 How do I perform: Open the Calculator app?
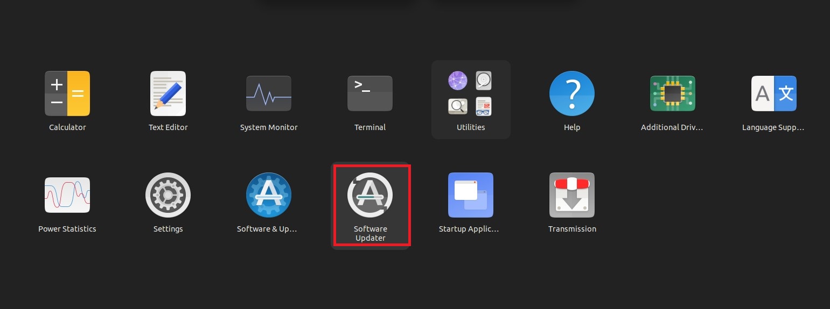pyautogui.click(x=67, y=94)
